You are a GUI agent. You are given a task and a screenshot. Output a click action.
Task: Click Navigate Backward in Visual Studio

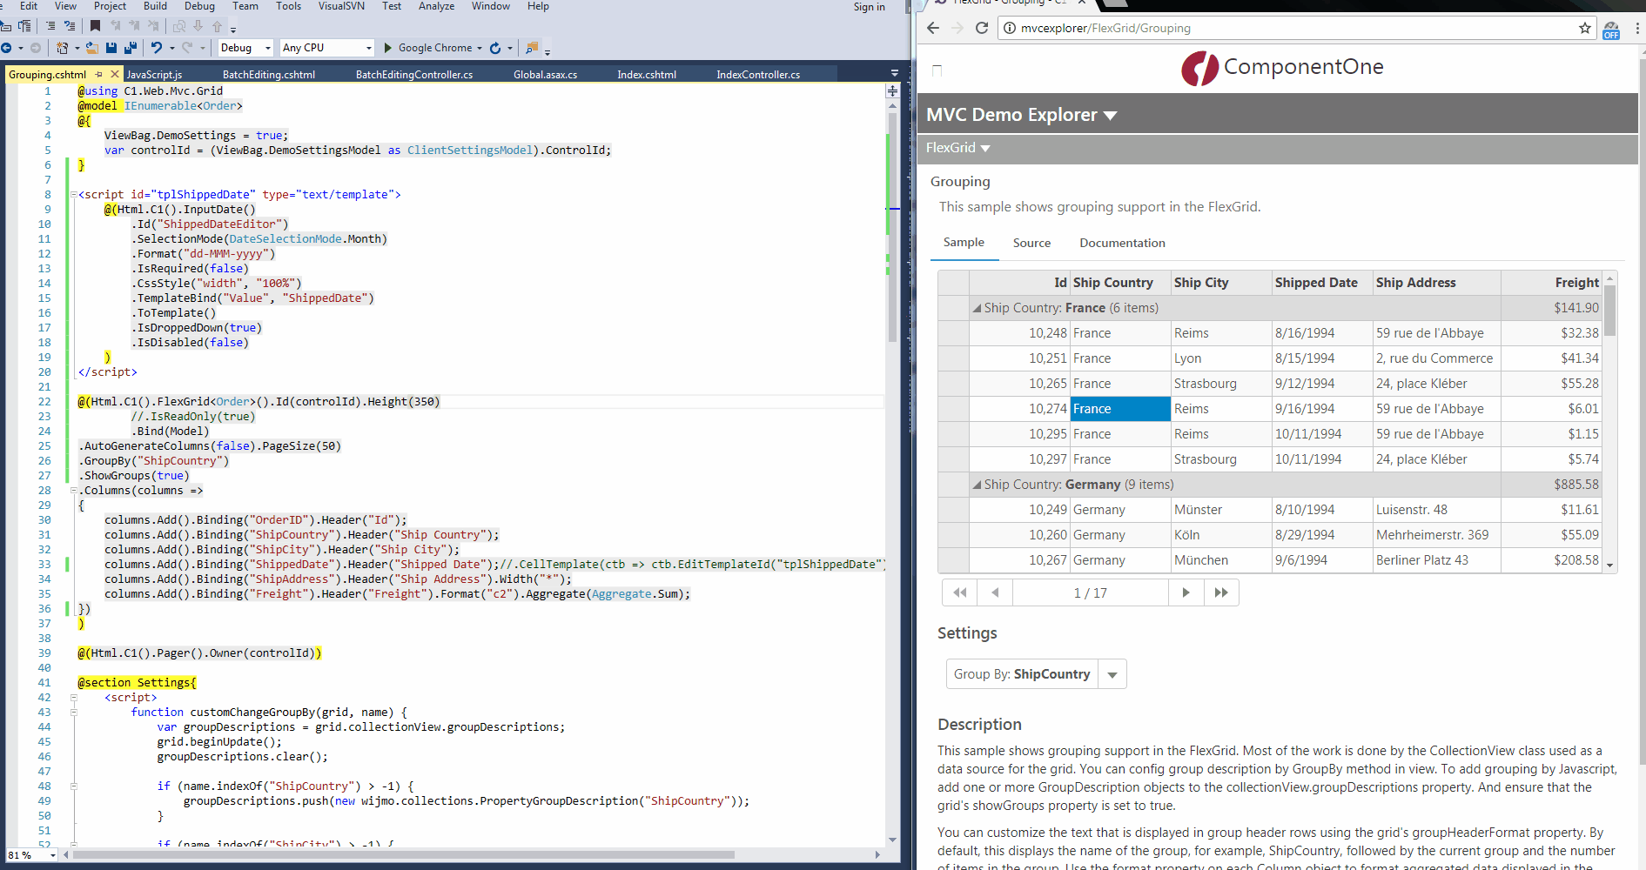(x=6, y=48)
